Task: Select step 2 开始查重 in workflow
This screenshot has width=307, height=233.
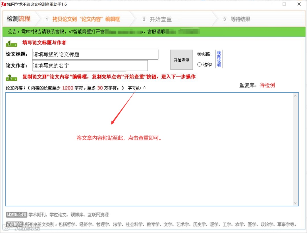Action: click(x=157, y=19)
